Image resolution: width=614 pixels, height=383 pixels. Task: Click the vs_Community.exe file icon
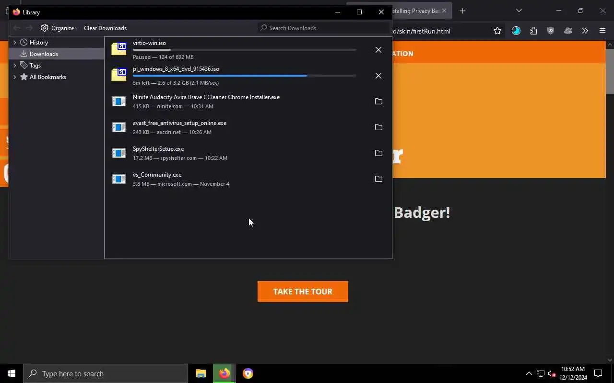pyautogui.click(x=118, y=179)
